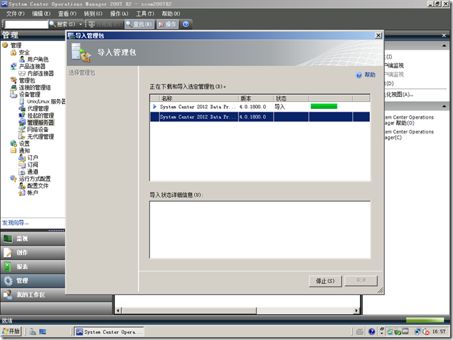Select Unix/Linux 服务器 tree item
This screenshot has width=453, height=340.
point(46,101)
